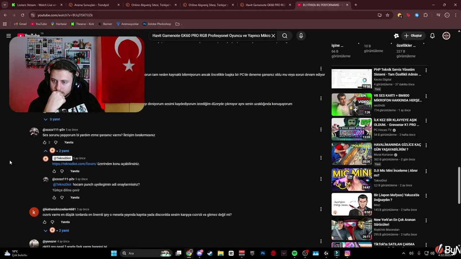Viewport: 461px width, 259px height.
Task: Open Instagram from the taskbar
Action: tap(347, 253)
